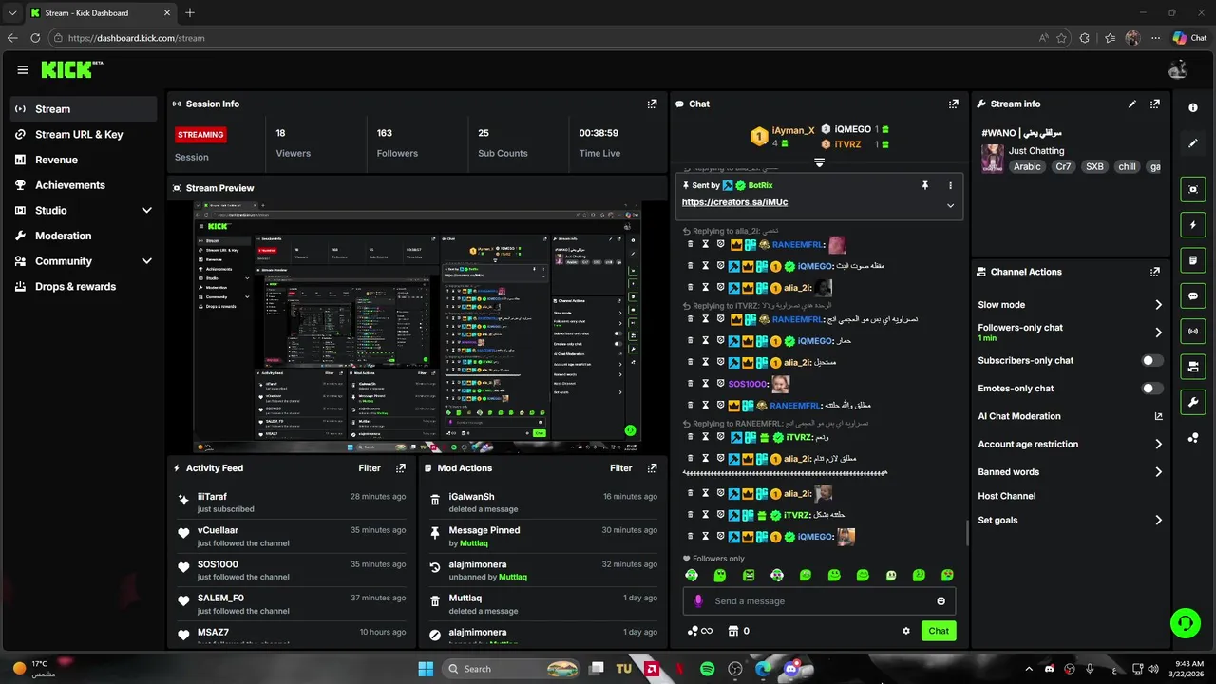The width and height of the screenshot is (1216, 684).
Task: Expand the Community sidebar section
Action: click(x=146, y=261)
